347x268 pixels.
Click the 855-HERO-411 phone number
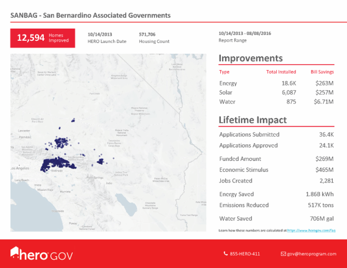(x=245, y=254)
